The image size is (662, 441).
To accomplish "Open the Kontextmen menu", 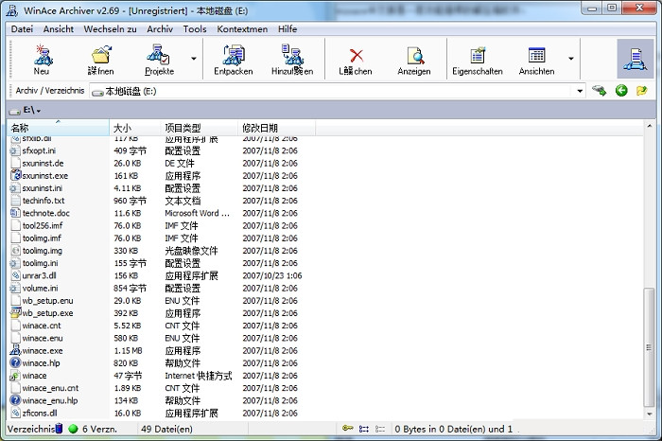I will coord(242,29).
